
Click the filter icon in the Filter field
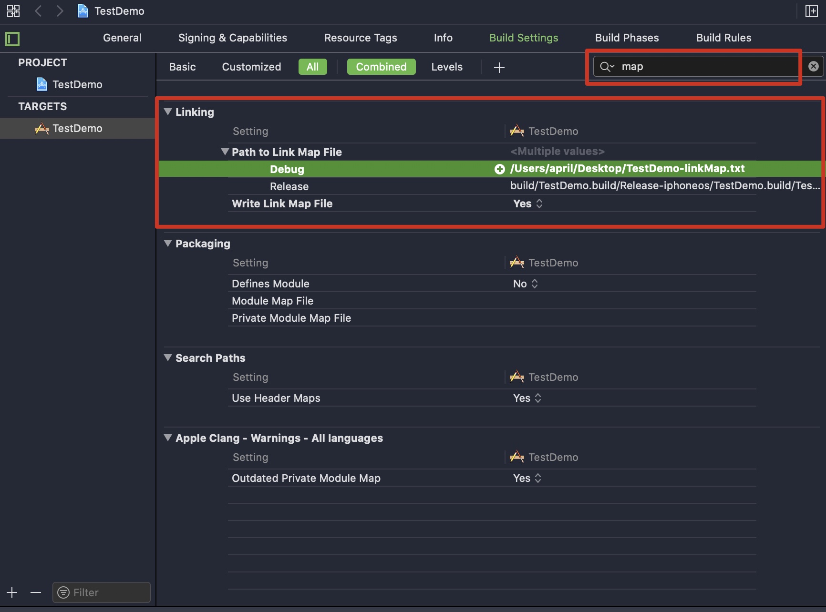point(63,592)
